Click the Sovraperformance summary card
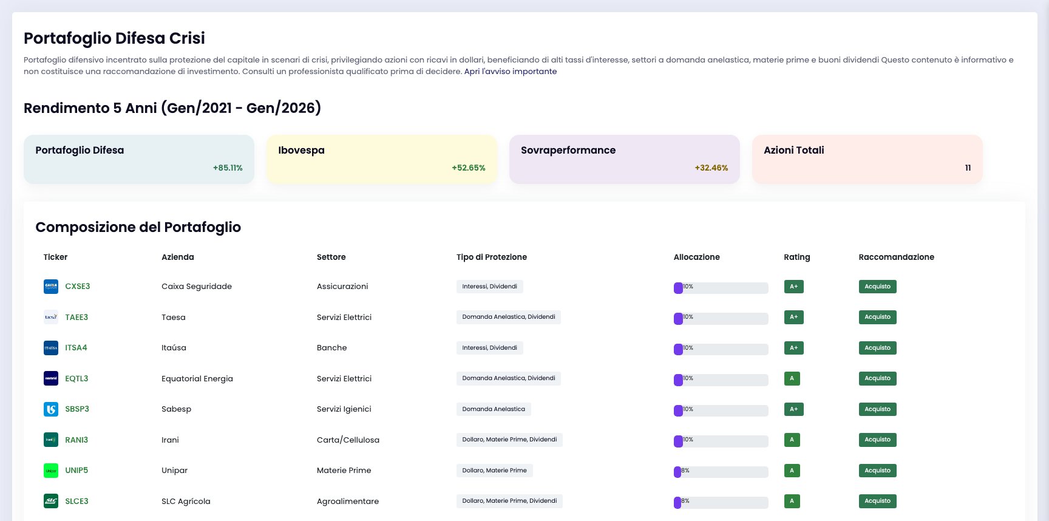The width and height of the screenshot is (1049, 521). click(624, 159)
